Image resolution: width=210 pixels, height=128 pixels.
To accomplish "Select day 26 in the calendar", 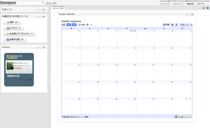I will [x=71, y=106].
